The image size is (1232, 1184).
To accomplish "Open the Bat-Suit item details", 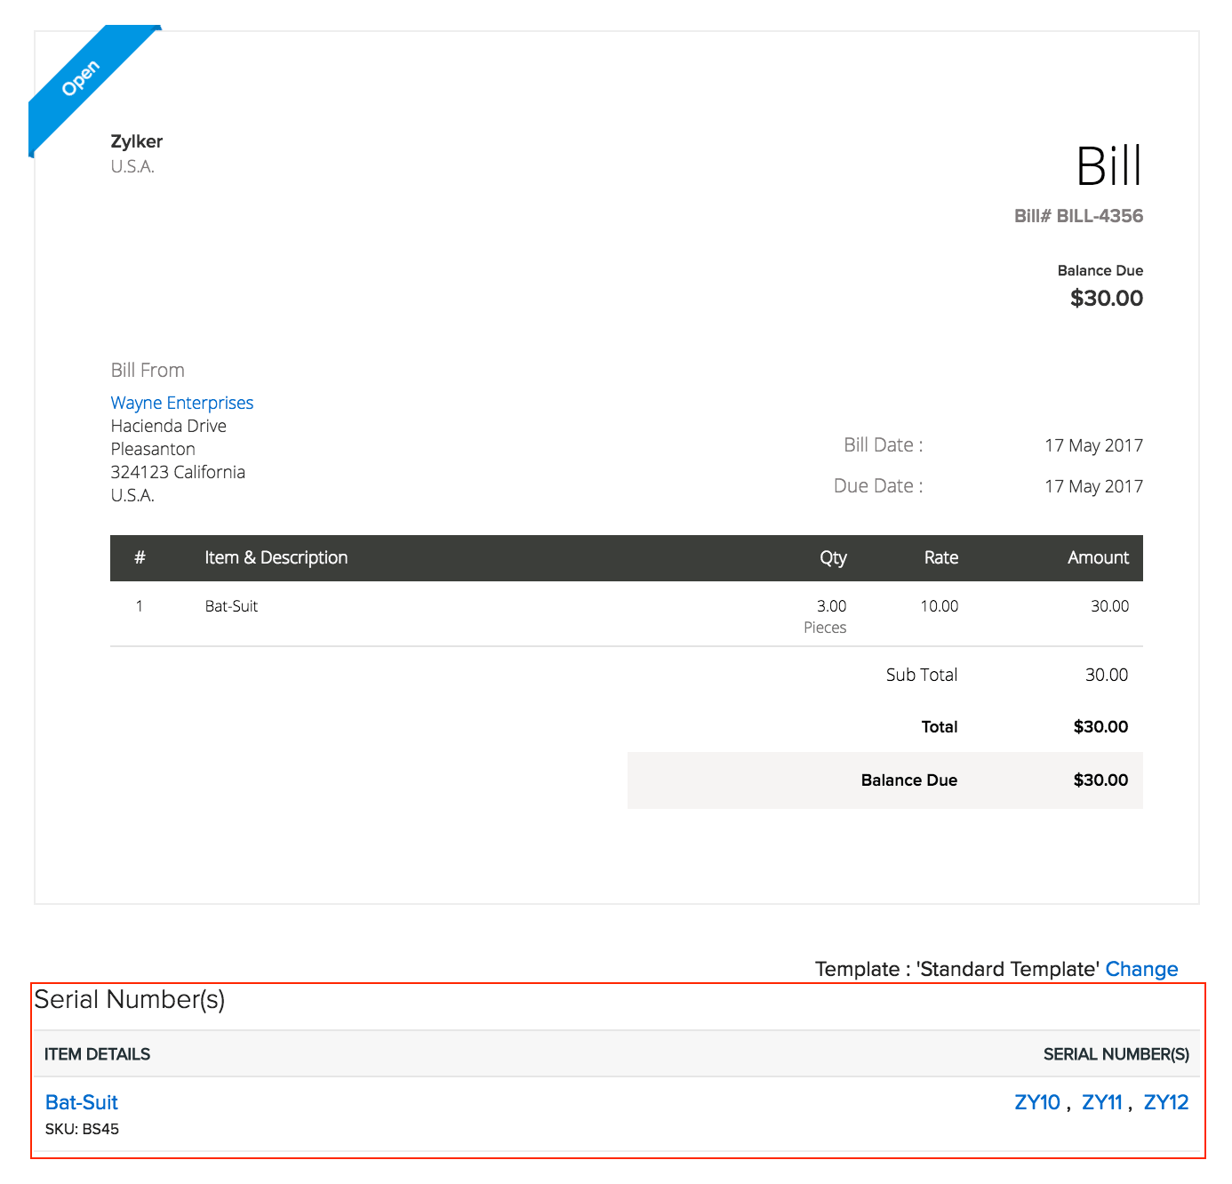I will pos(81,1101).
